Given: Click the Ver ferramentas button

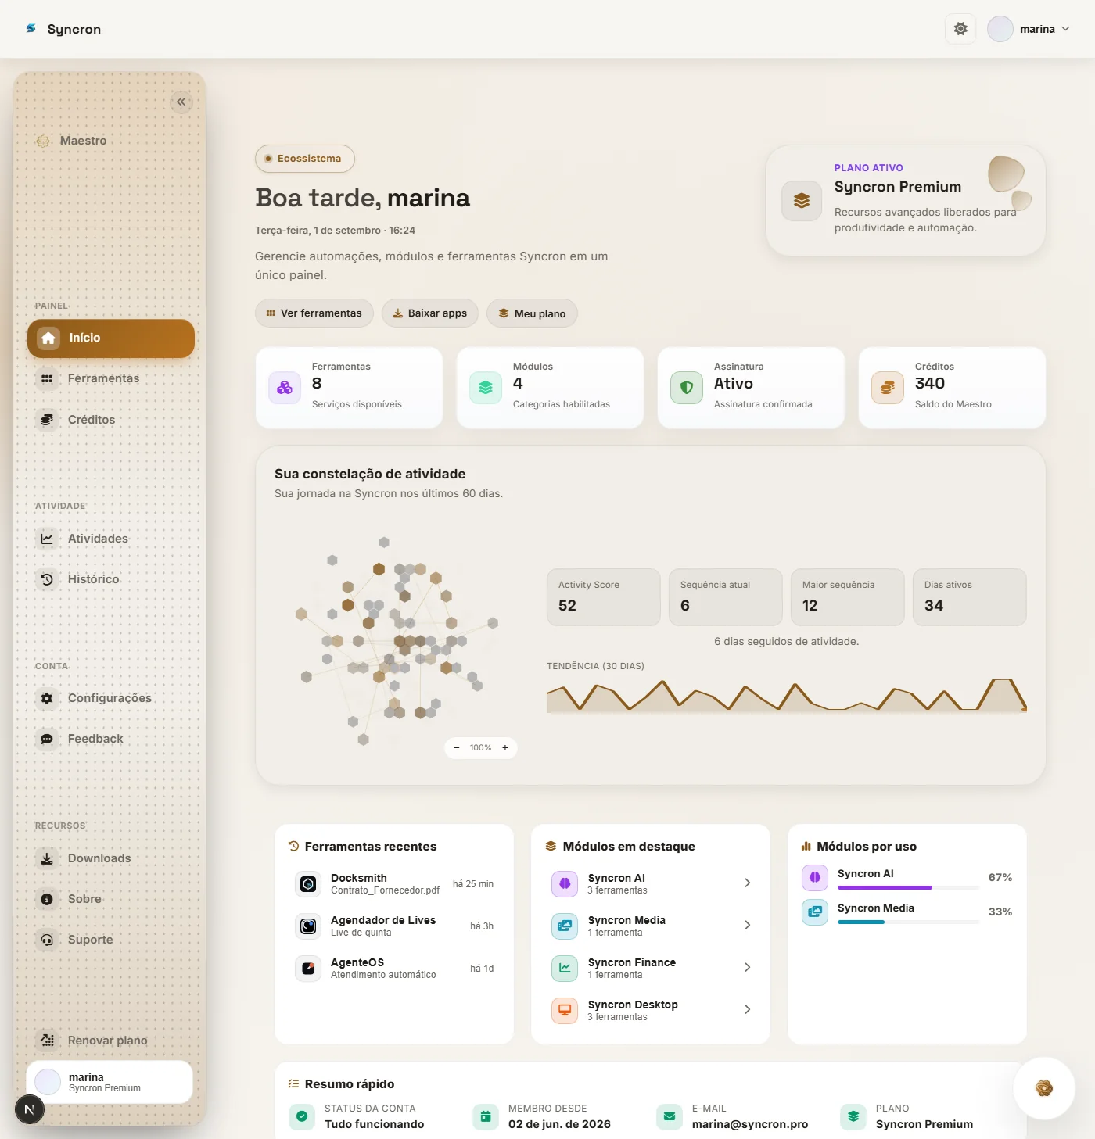Looking at the screenshot, I should click(314, 313).
